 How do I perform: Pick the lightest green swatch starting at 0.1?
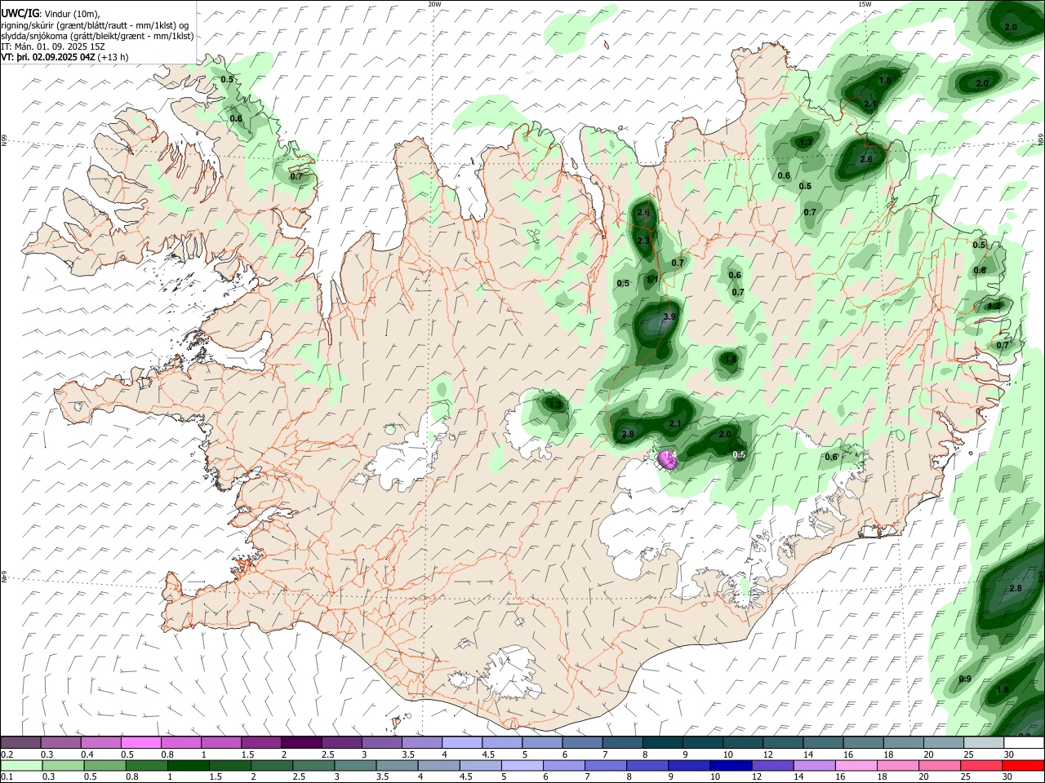tap(20, 765)
